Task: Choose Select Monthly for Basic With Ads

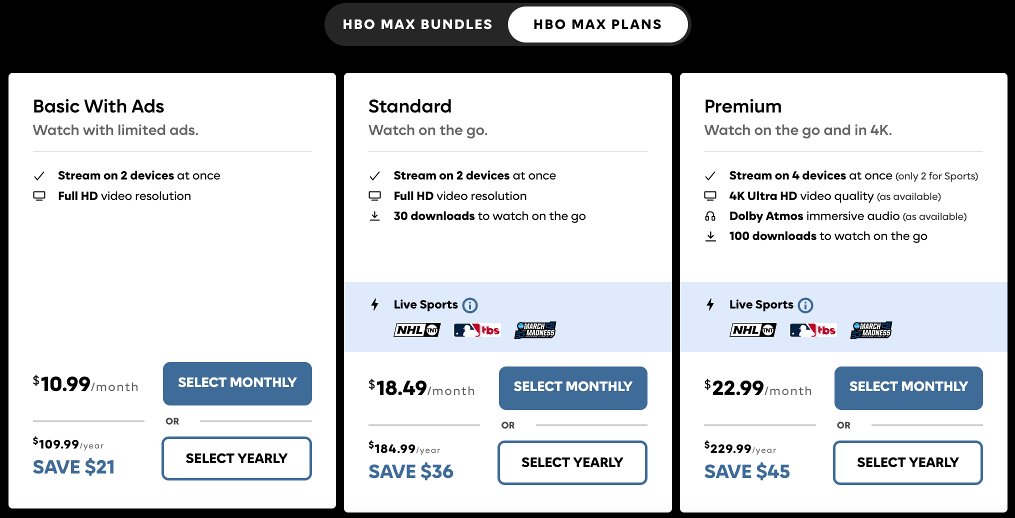Action: (x=237, y=383)
